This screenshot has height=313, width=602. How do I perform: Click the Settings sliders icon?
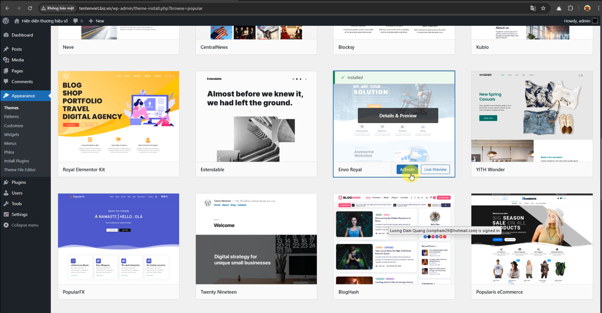point(6,214)
